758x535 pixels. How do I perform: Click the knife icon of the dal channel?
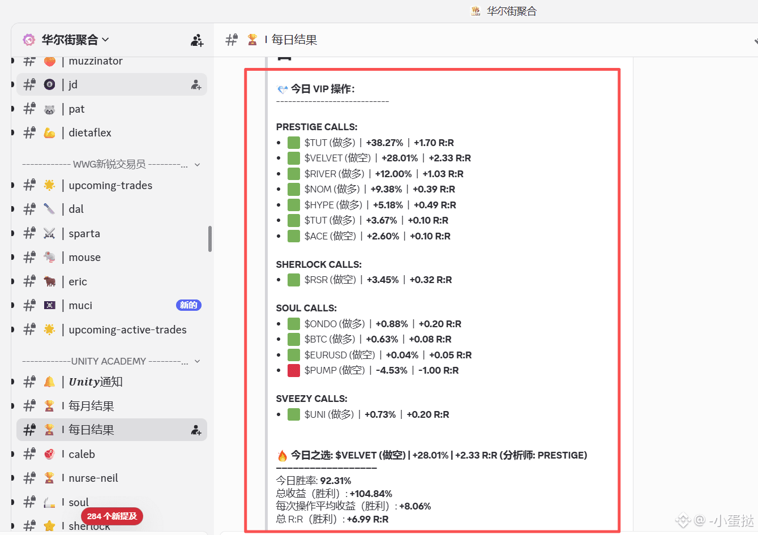(x=50, y=209)
